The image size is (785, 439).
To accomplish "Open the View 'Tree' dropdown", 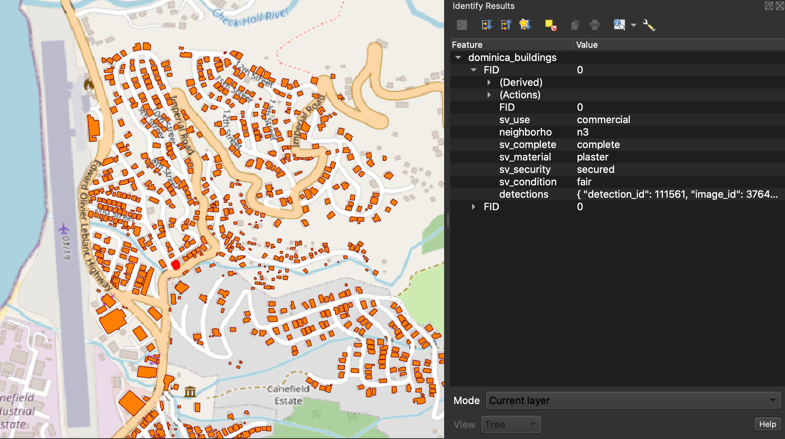I will [x=511, y=424].
